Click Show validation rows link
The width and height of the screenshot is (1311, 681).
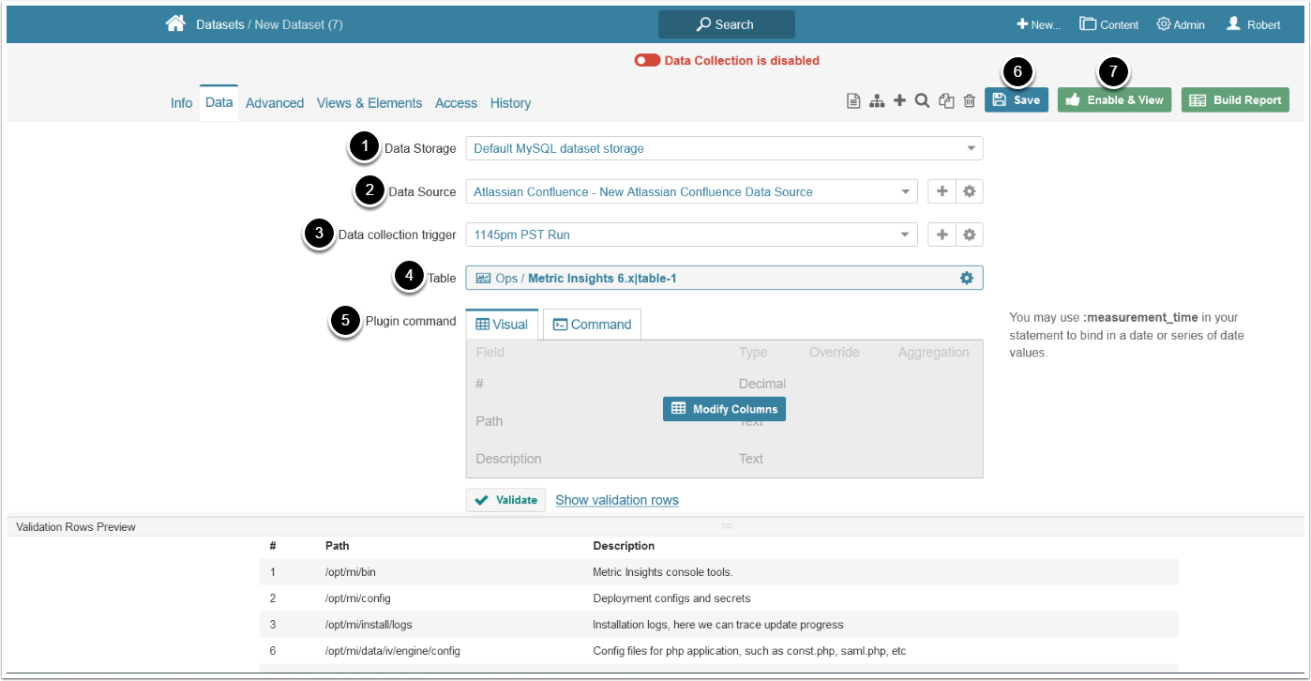click(x=616, y=500)
